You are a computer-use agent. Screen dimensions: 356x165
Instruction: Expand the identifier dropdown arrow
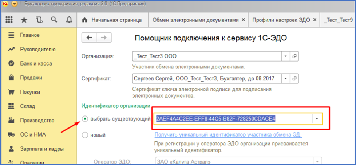tap(318, 119)
